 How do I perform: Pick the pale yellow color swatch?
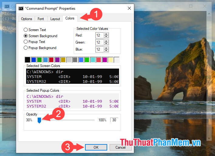tap(111, 60)
